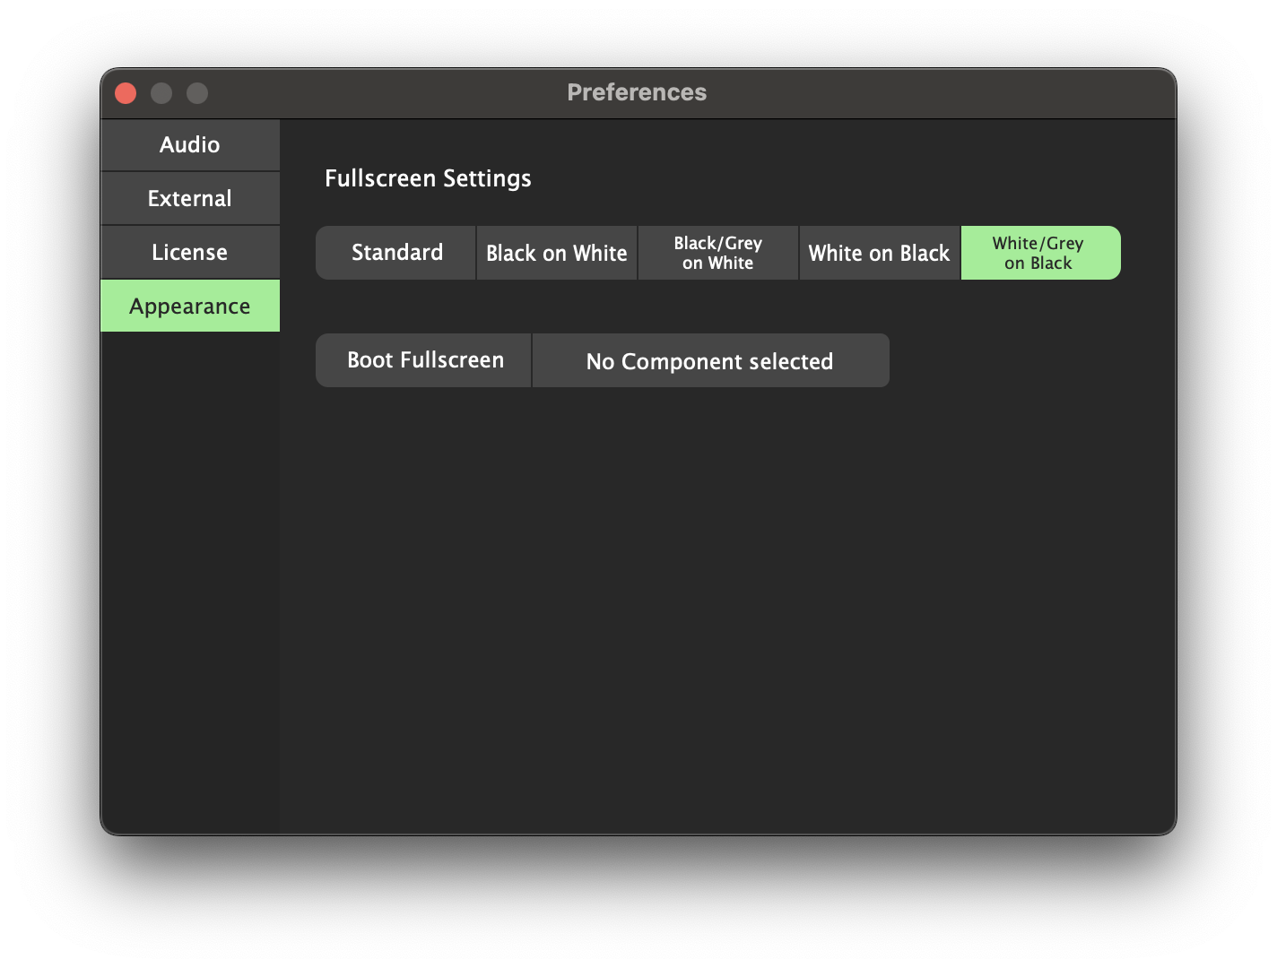The width and height of the screenshot is (1277, 968).
Task: Click the grey minimize window button
Action: point(161,93)
